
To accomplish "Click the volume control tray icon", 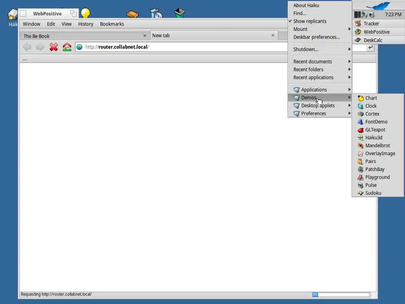I will (x=372, y=15).
